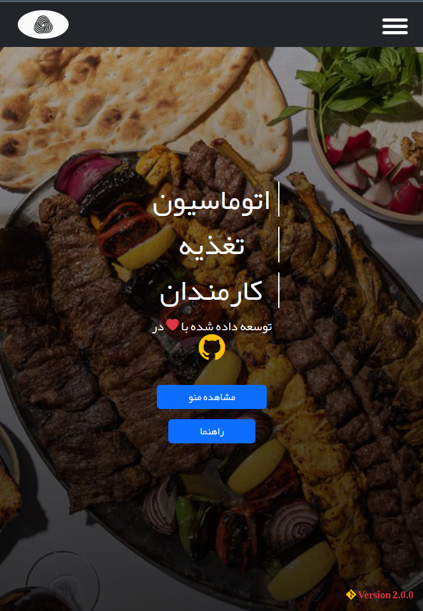Click the word در after the heart

click(x=158, y=326)
